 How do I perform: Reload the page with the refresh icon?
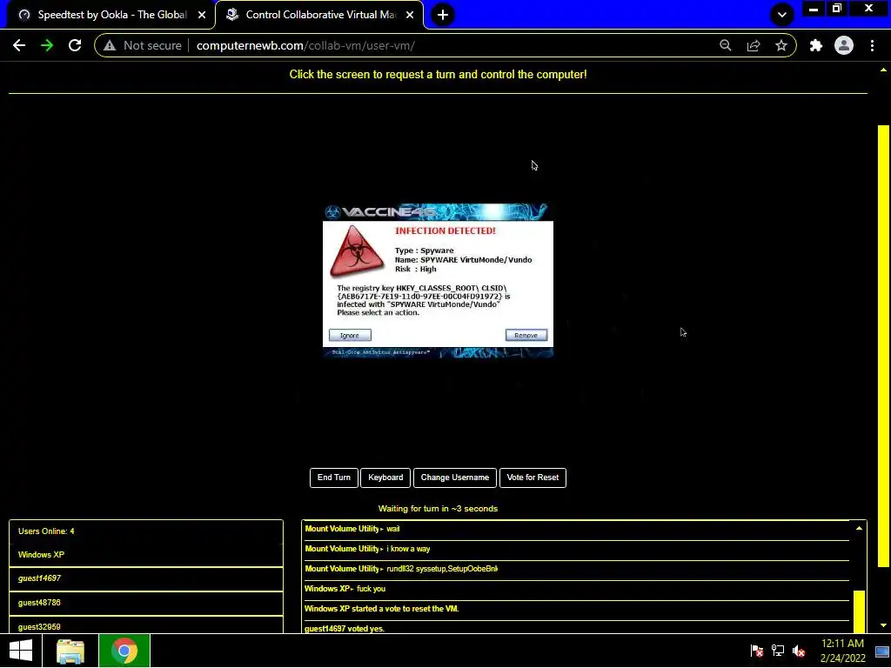[x=75, y=45]
